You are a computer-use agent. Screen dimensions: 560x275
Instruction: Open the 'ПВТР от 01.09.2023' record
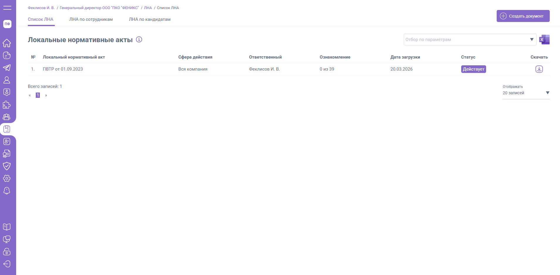tap(63, 69)
